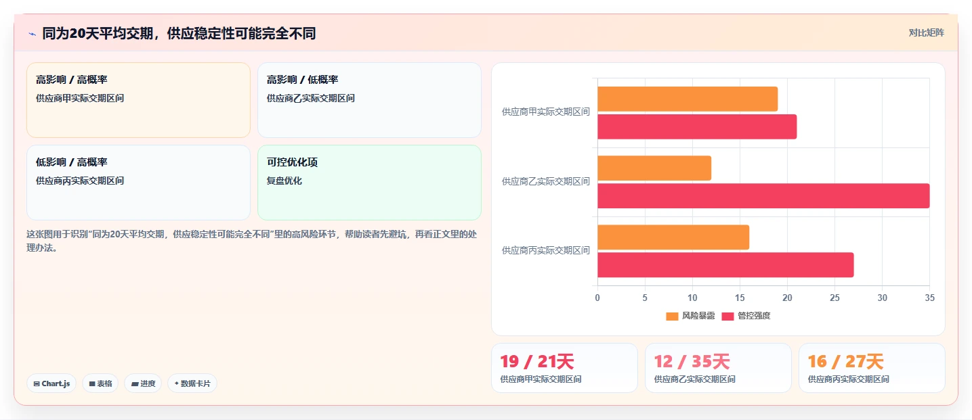Click the 12 / 35天 data card

click(x=718, y=368)
